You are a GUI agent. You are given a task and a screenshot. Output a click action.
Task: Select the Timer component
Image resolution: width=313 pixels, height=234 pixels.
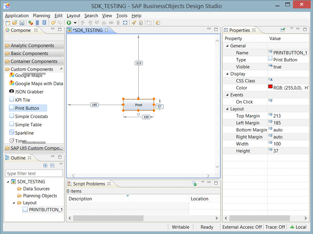(x=18, y=141)
